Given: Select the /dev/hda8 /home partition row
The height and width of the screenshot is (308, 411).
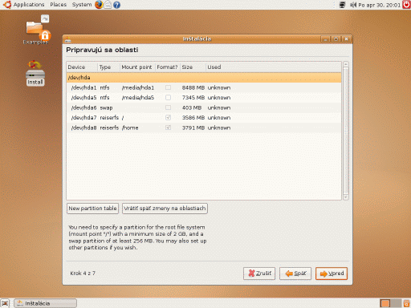Looking at the screenshot, I should pos(204,128).
